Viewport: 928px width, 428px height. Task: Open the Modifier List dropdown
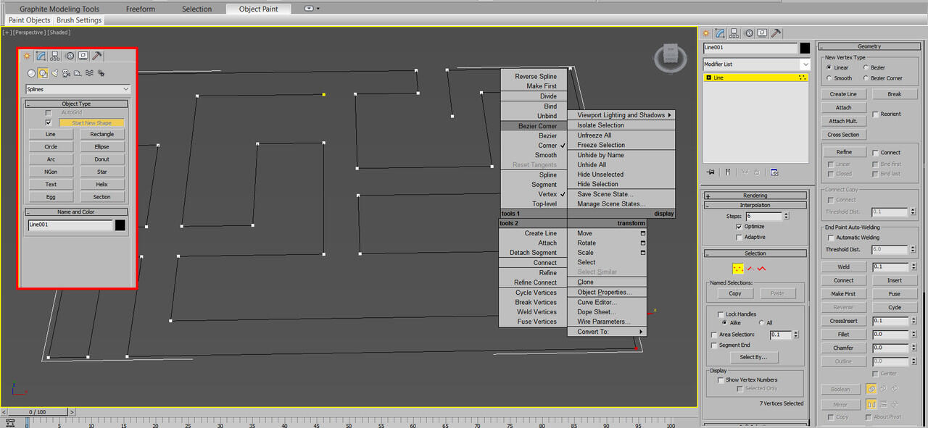pyautogui.click(x=756, y=64)
